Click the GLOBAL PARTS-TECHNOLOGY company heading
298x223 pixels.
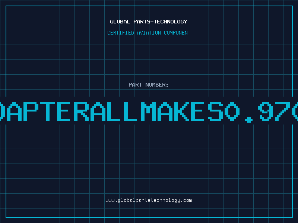click(x=149, y=22)
